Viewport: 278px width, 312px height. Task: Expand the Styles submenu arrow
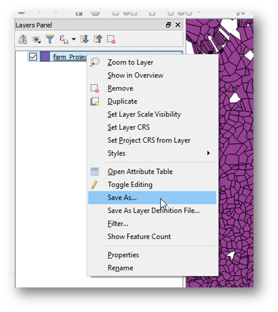[208, 153]
